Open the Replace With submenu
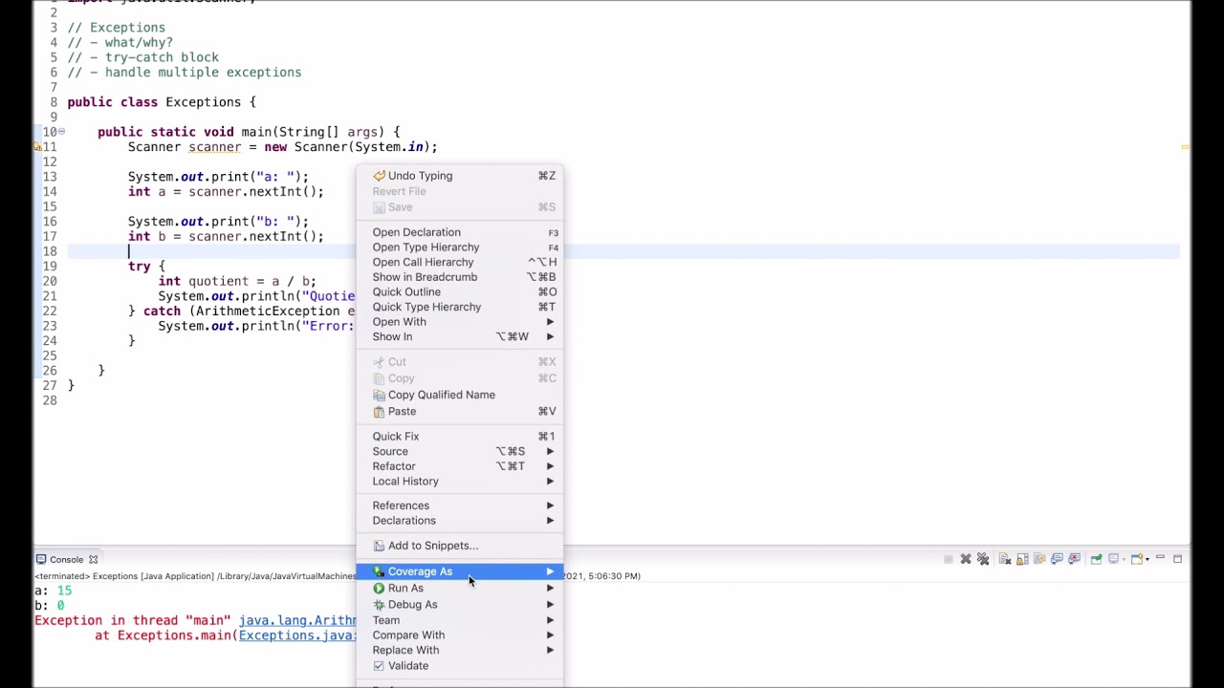This screenshot has width=1224, height=688. [x=460, y=651]
